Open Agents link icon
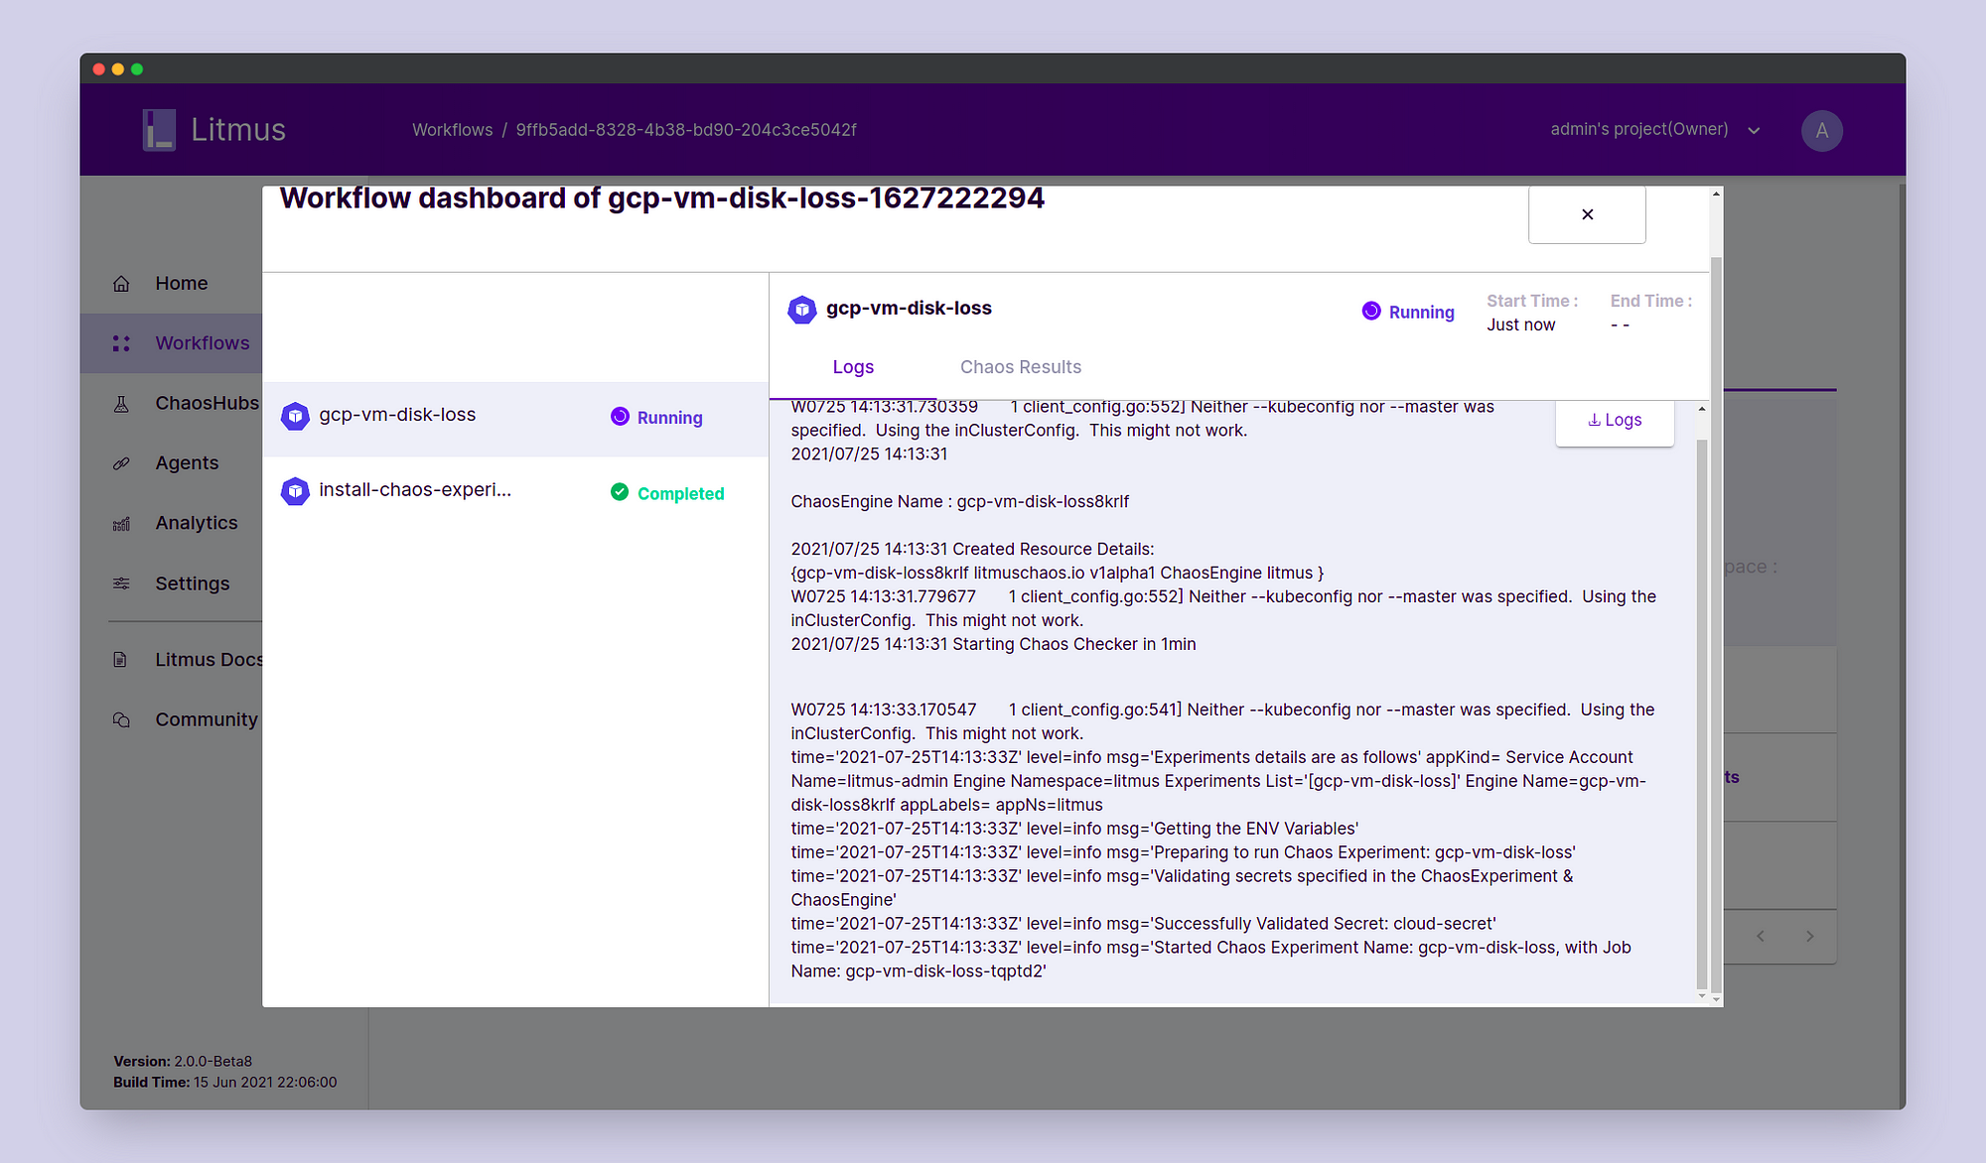Image resolution: width=1986 pixels, height=1163 pixels. [x=121, y=463]
